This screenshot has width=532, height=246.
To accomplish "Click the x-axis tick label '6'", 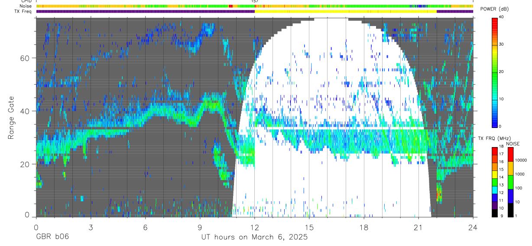I will click(145, 227).
